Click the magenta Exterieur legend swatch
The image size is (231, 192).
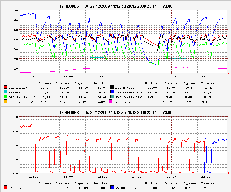coord(112,102)
